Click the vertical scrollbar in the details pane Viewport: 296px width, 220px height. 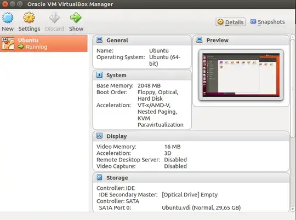click(x=293, y=89)
